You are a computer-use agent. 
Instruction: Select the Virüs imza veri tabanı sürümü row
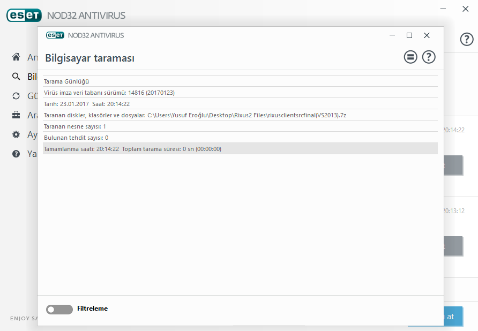[240, 93]
